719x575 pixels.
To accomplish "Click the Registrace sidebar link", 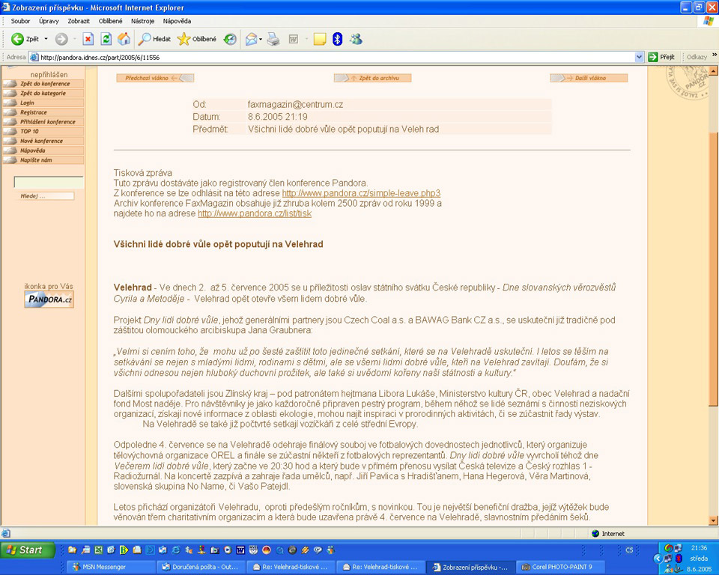I will [43, 112].
